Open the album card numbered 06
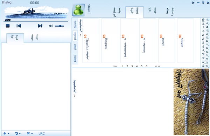 [185, 41]
